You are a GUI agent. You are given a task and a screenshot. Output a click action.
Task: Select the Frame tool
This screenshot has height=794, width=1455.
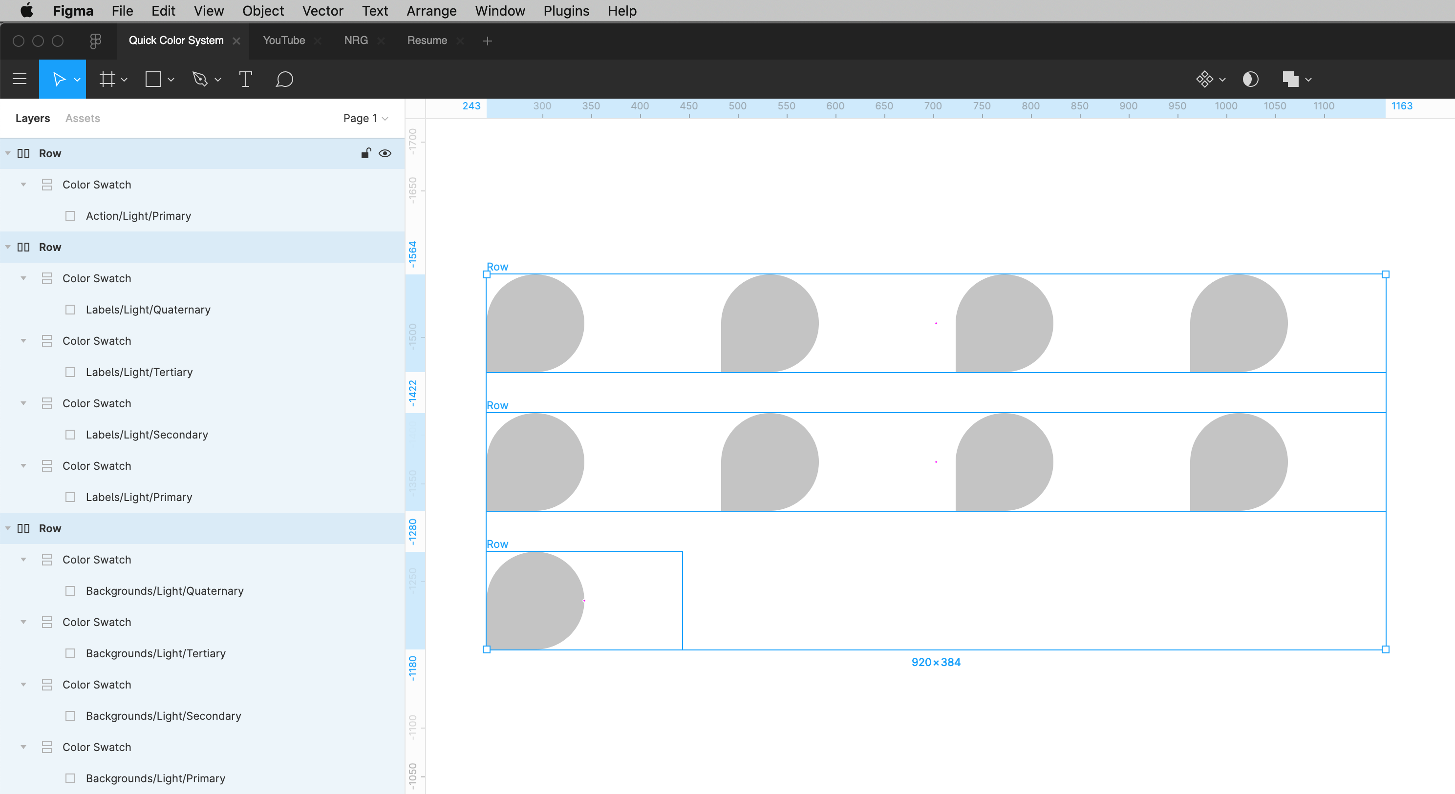point(107,79)
